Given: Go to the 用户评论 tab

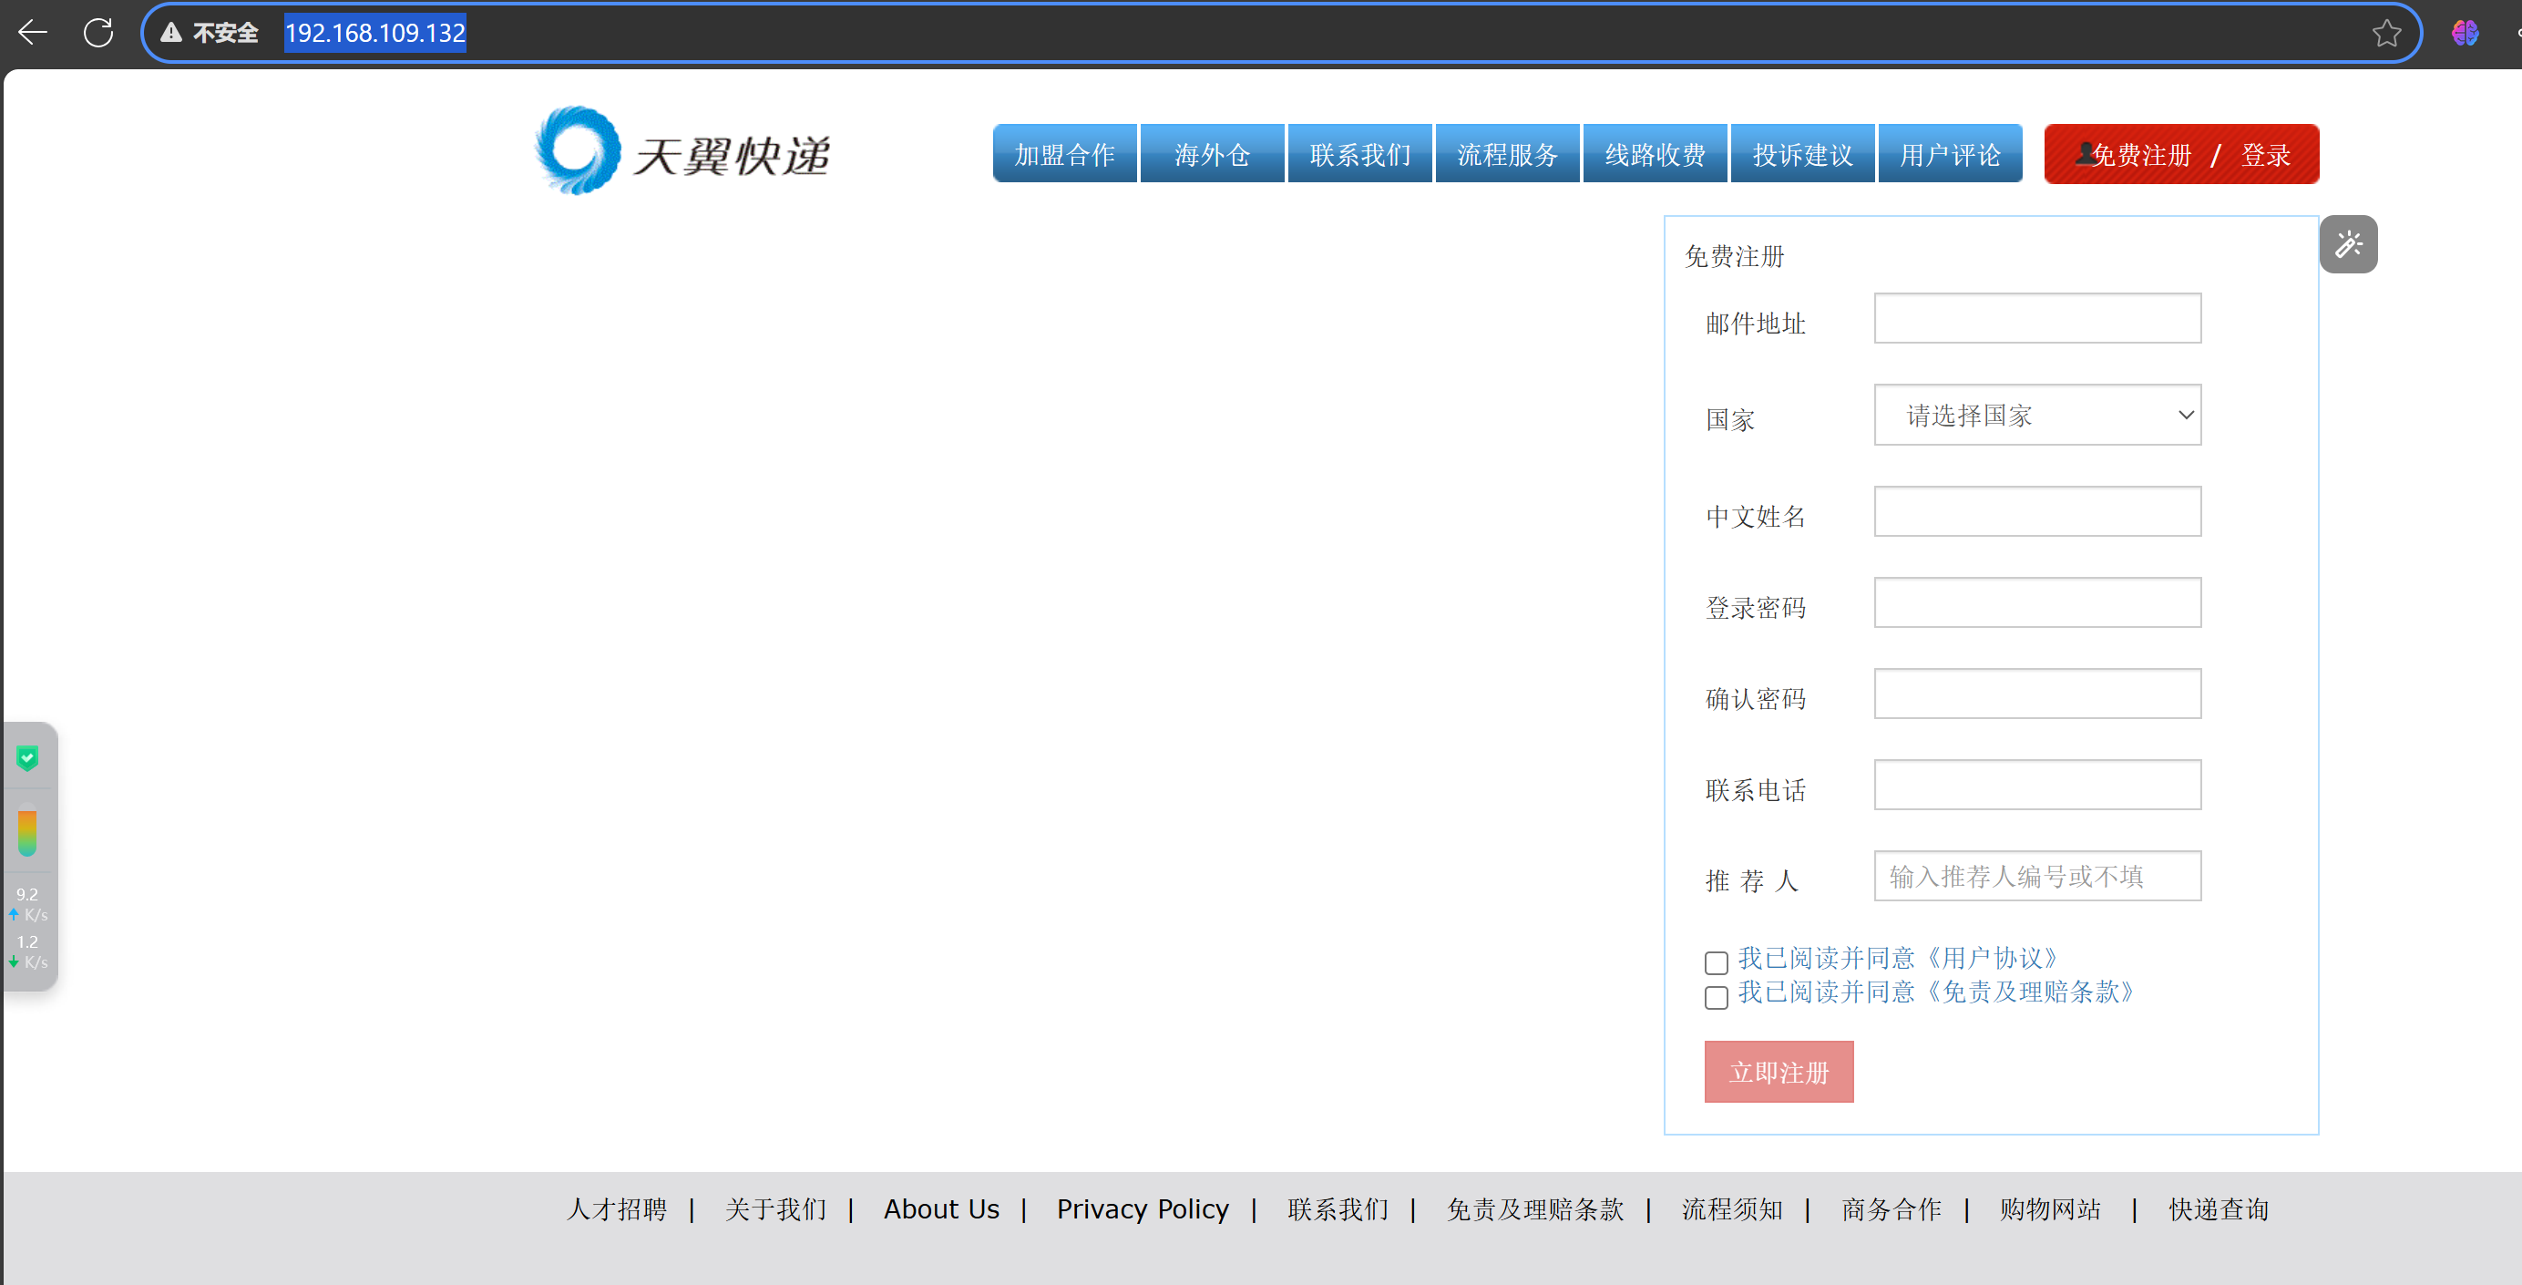Looking at the screenshot, I should pyautogui.click(x=1949, y=154).
